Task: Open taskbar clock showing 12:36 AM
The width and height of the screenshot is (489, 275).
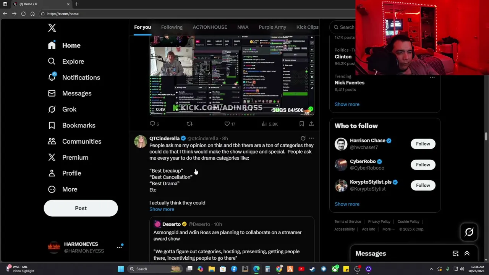Action: pyautogui.click(x=478, y=269)
